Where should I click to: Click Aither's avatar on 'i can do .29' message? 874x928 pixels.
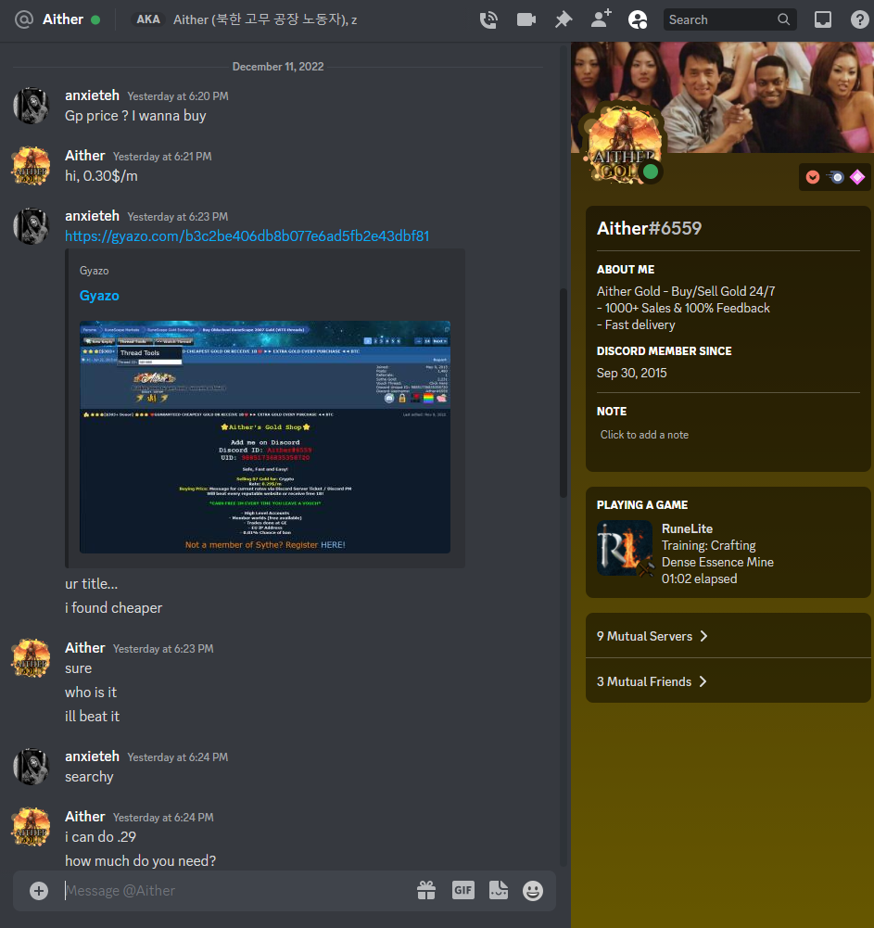[x=32, y=827]
